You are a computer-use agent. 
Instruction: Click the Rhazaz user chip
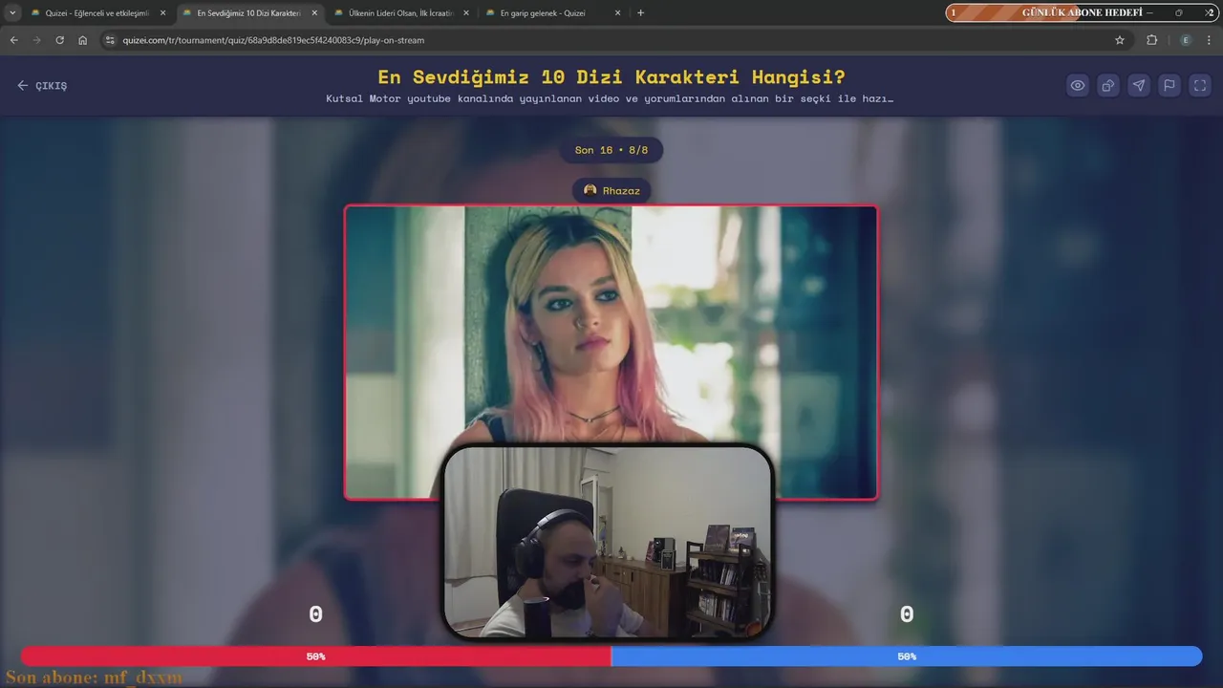611,190
